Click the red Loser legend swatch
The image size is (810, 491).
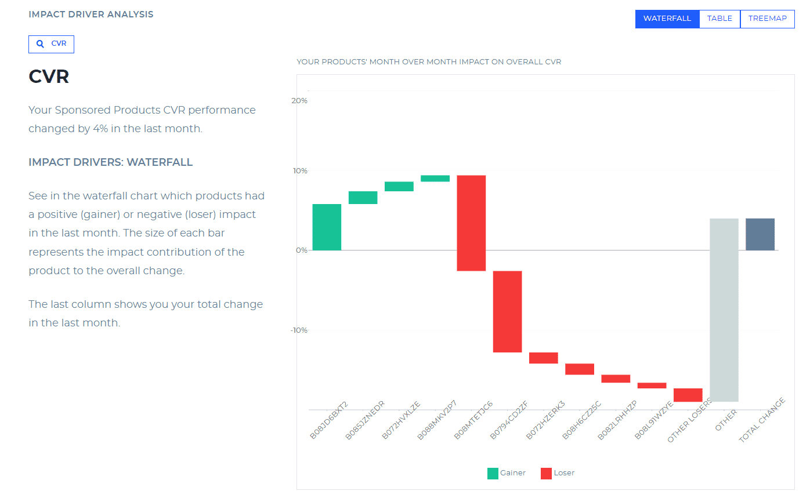546,473
